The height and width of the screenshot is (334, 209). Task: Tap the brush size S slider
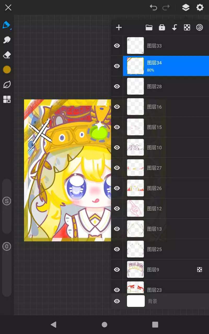coord(7,201)
